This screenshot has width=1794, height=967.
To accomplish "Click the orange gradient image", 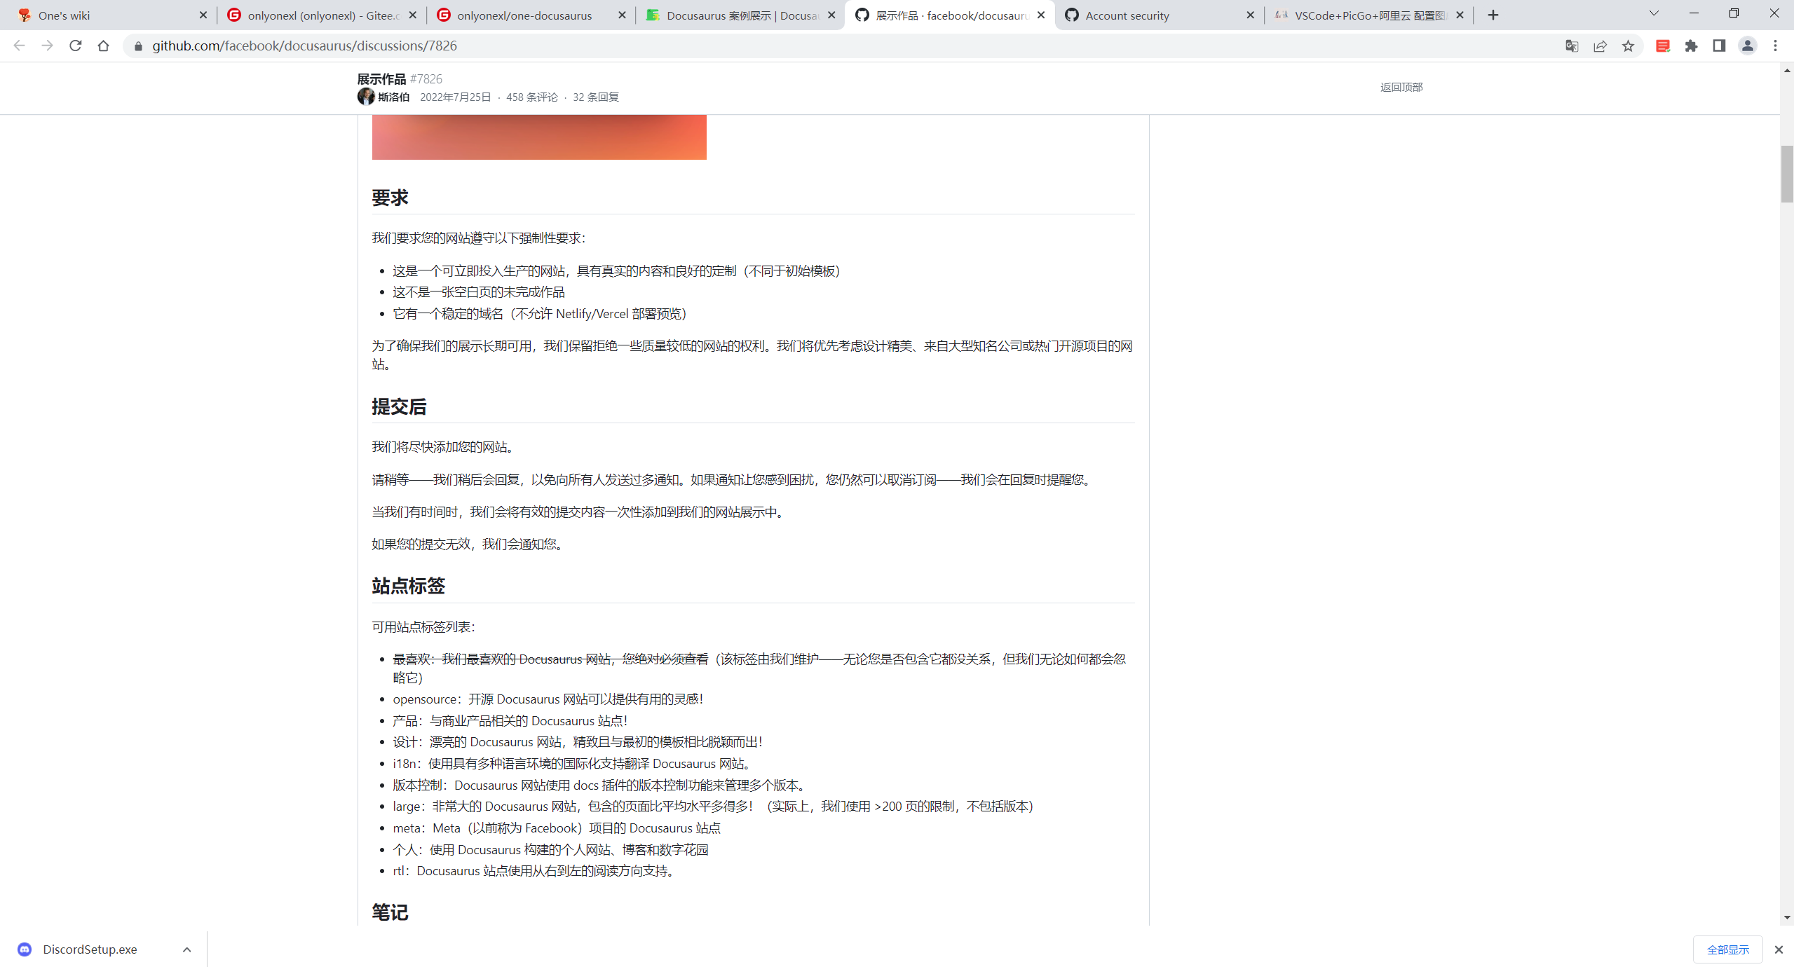I will [x=538, y=137].
